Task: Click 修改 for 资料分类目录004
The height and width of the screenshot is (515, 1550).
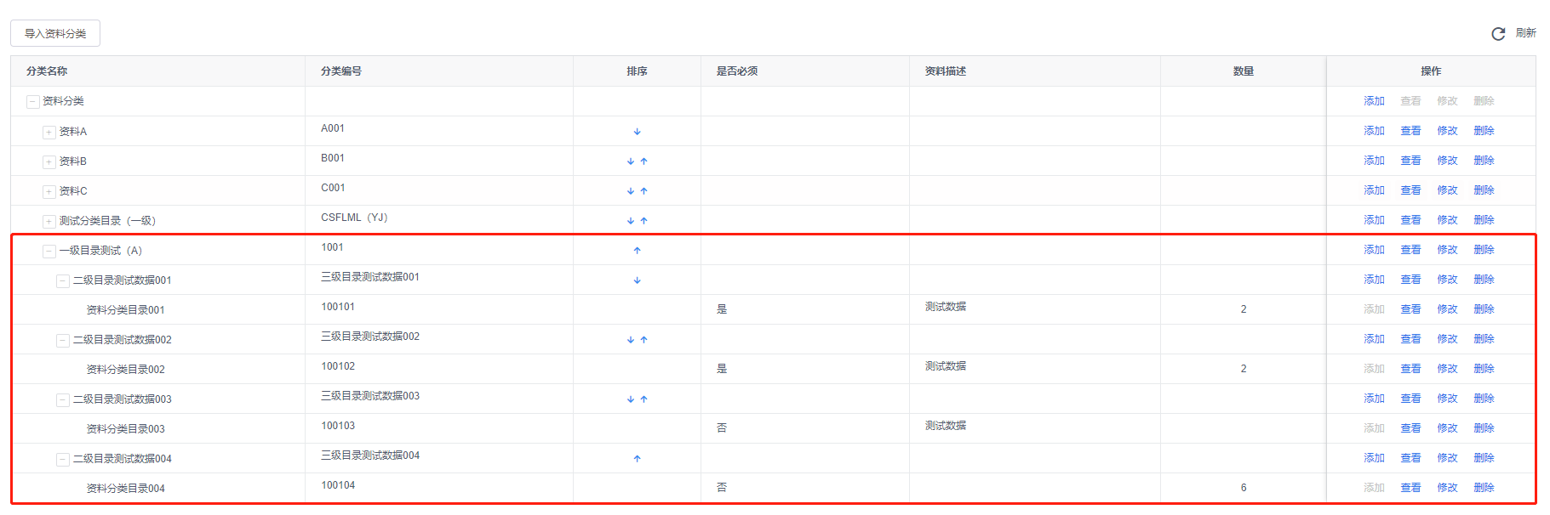Action: [1447, 488]
